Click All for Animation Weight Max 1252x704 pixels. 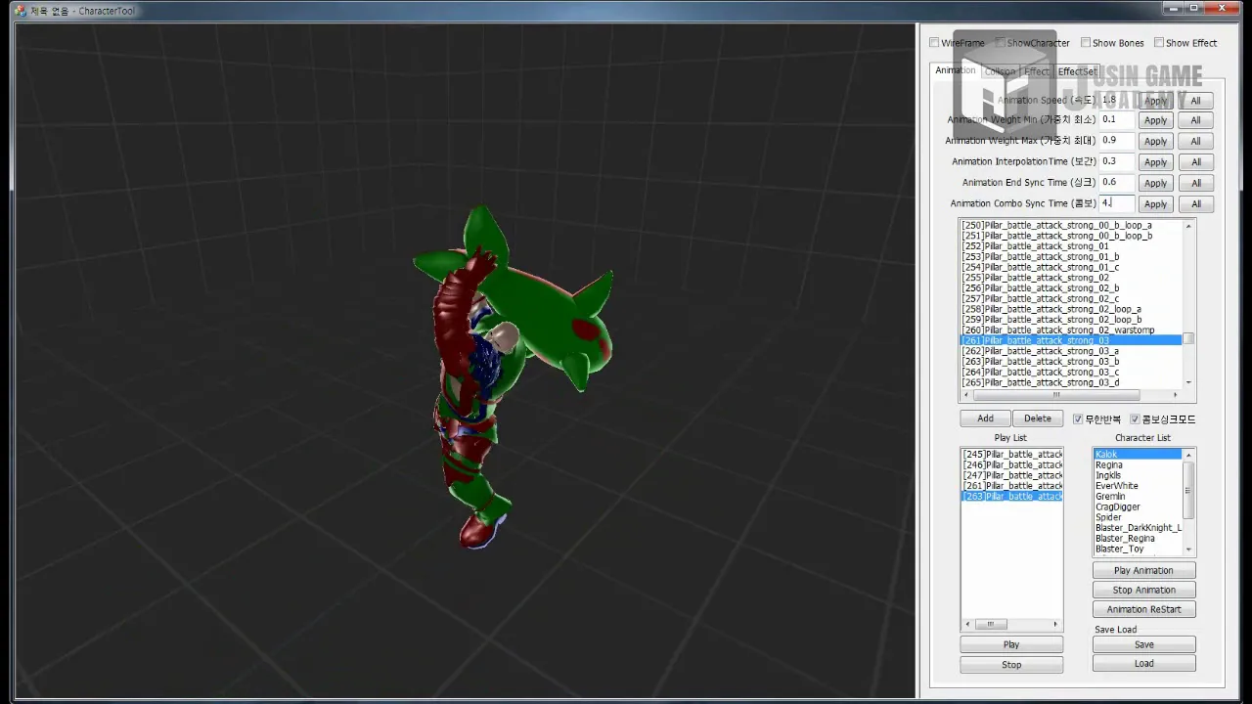click(x=1195, y=141)
